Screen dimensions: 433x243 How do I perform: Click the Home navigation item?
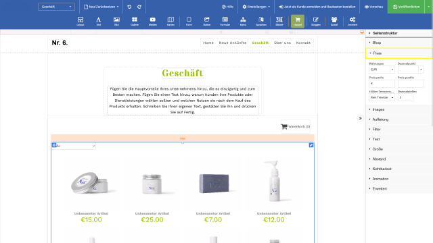(x=208, y=43)
